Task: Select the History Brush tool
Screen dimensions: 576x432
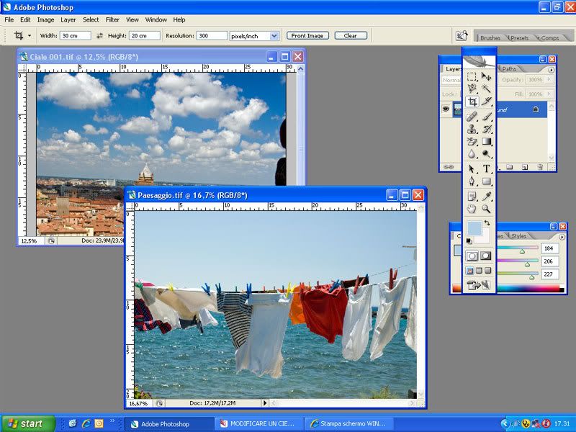Action: [487, 129]
